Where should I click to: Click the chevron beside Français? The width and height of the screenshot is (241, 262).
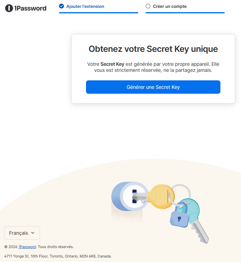tap(33, 233)
